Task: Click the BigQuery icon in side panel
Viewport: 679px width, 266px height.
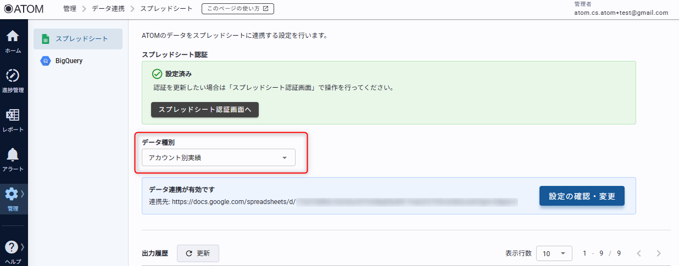Action: point(46,61)
